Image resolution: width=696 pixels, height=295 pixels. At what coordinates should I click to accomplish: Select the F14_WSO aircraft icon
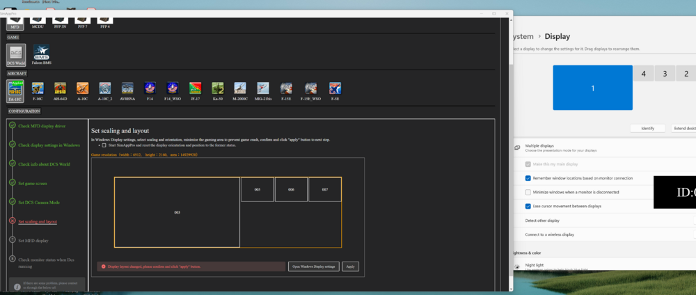point(172,90)
